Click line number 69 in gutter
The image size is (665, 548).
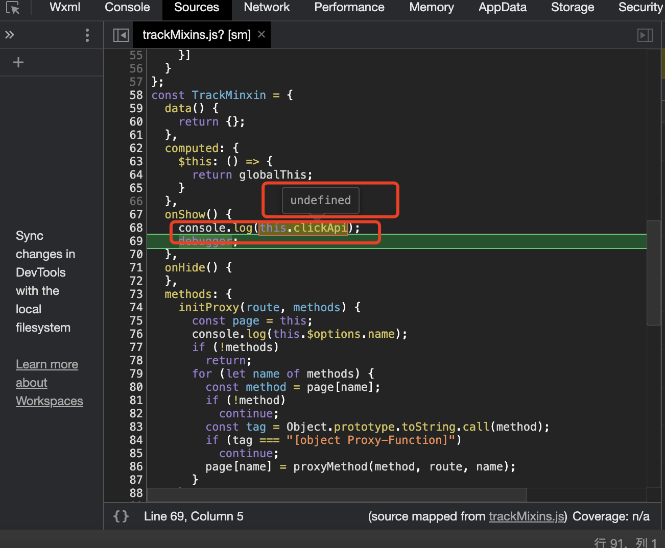tap(136, 241)
